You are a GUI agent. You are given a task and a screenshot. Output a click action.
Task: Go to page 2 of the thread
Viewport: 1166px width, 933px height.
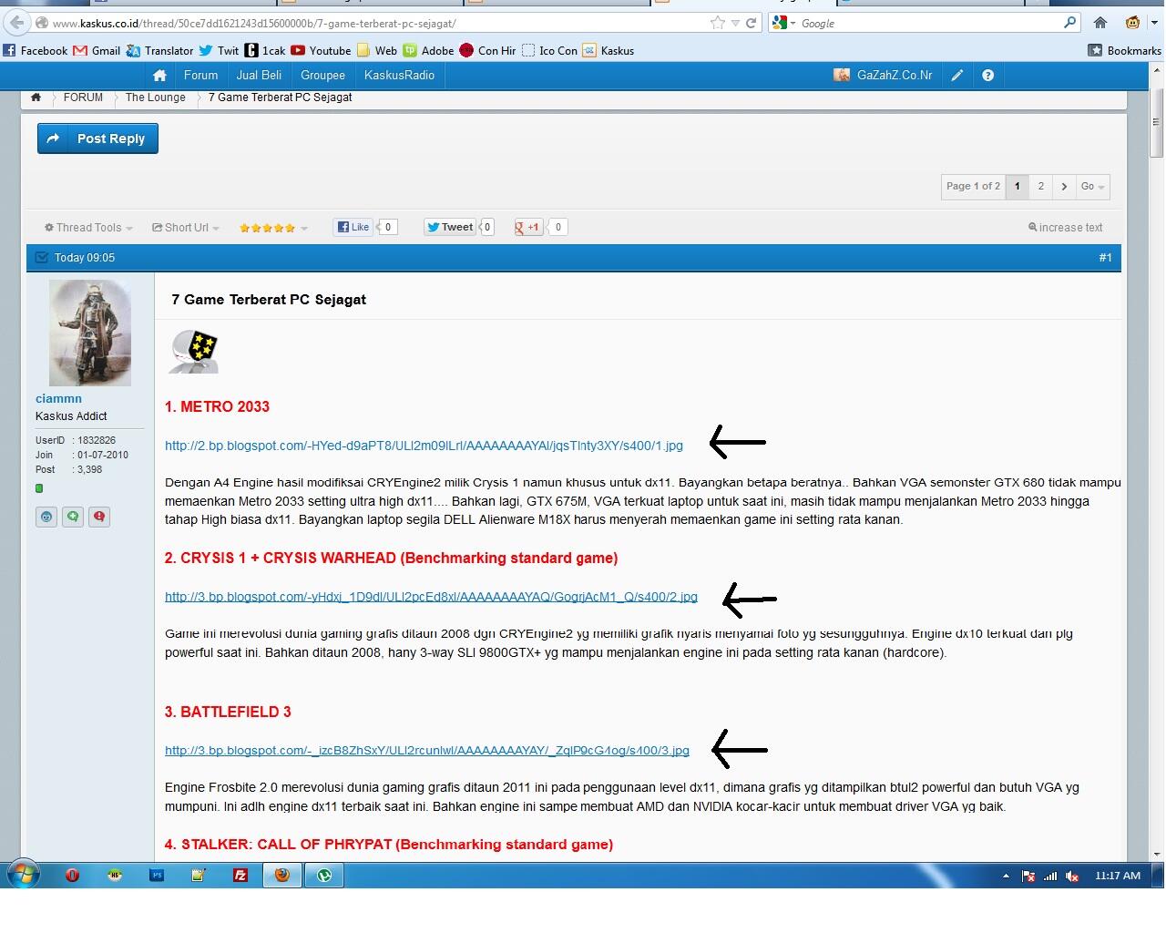1040,187
